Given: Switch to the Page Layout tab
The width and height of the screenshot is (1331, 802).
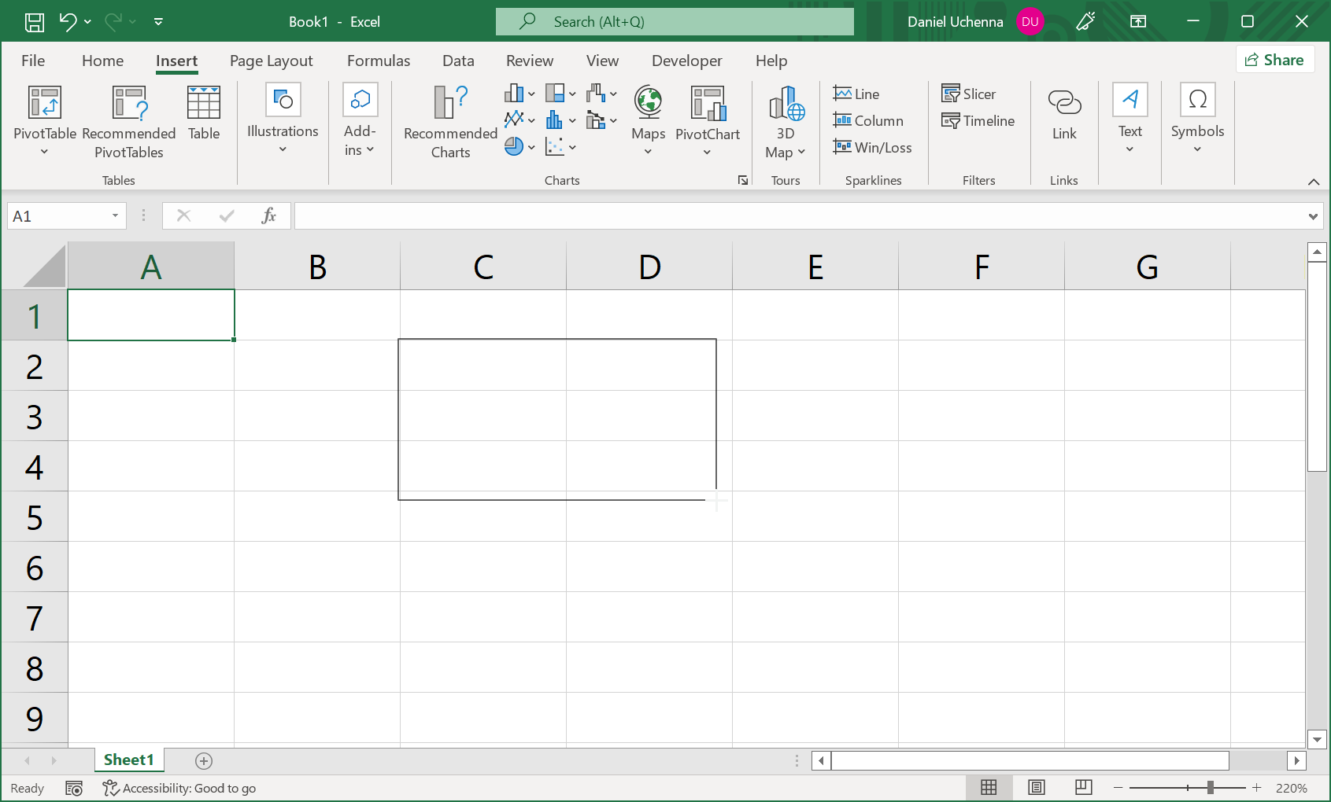Looking at the screenshot, I should tap(271, 61).
